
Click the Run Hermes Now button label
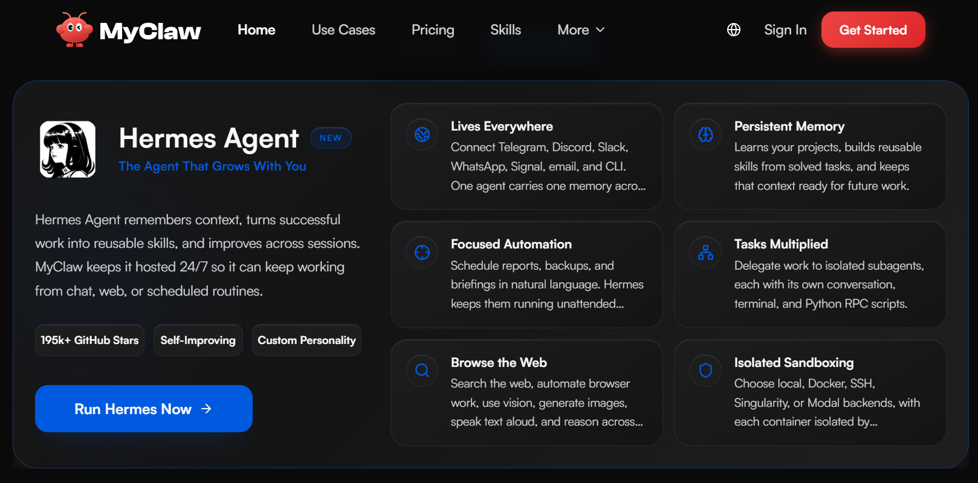[133, 409]
